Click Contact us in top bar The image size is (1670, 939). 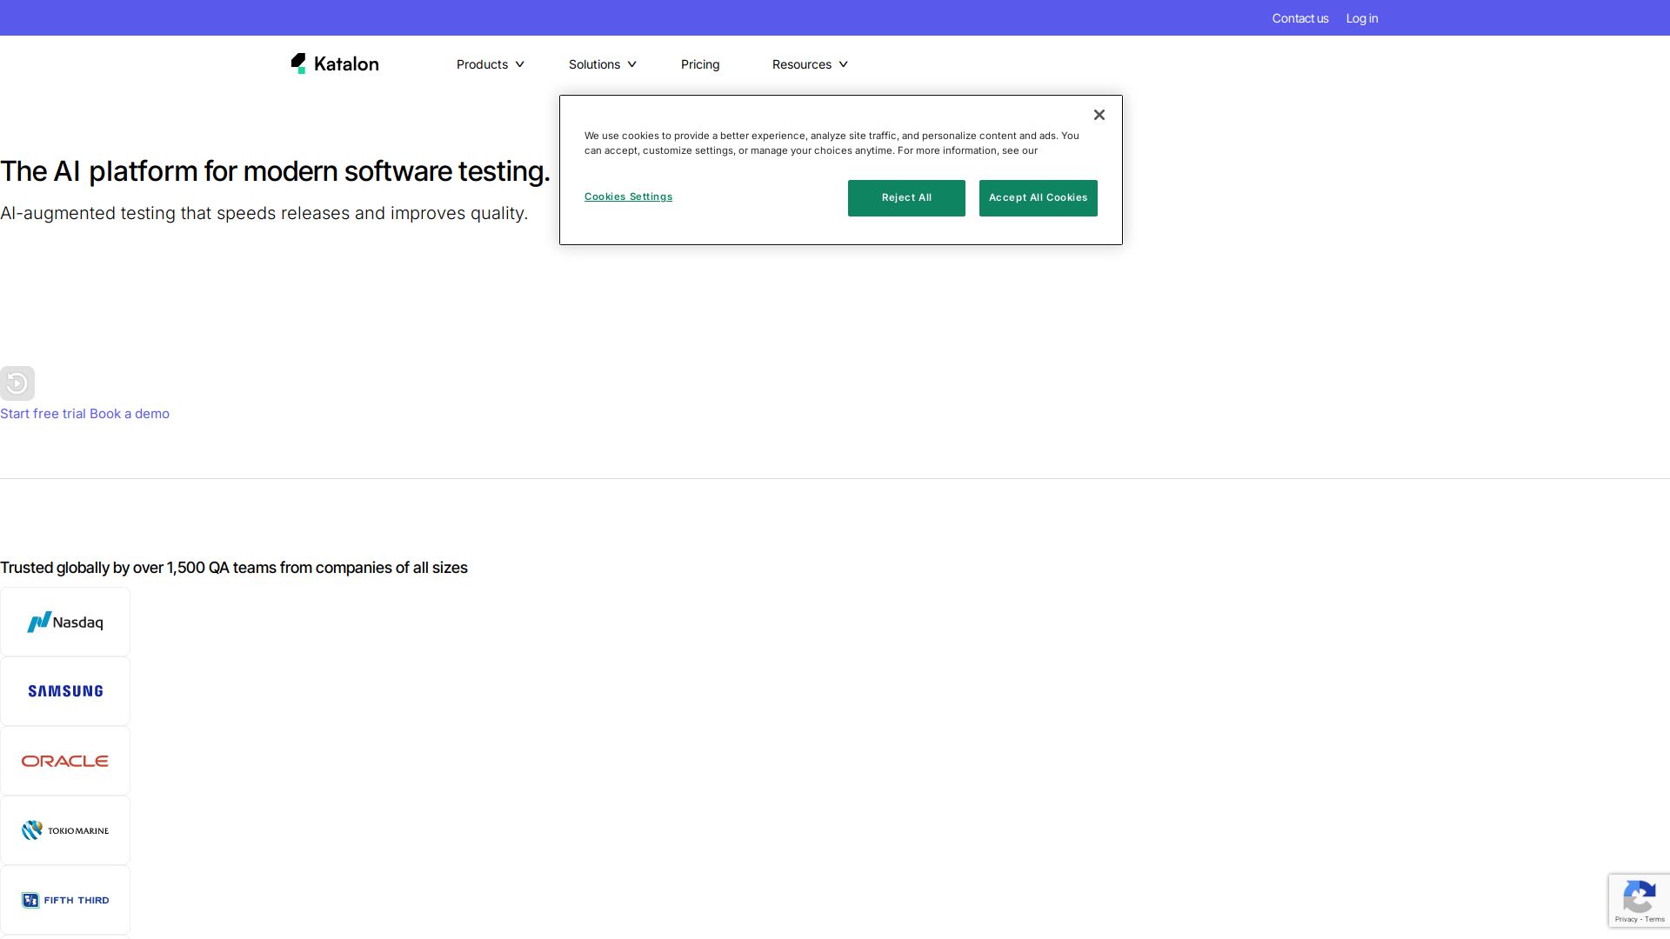coord(1299,18)
